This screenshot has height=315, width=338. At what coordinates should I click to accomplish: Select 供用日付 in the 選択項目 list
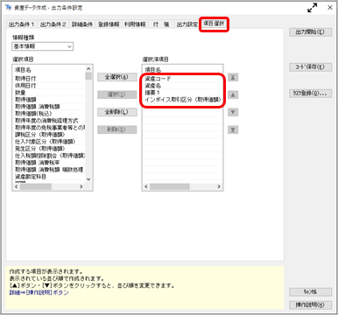tap(49, 86)
